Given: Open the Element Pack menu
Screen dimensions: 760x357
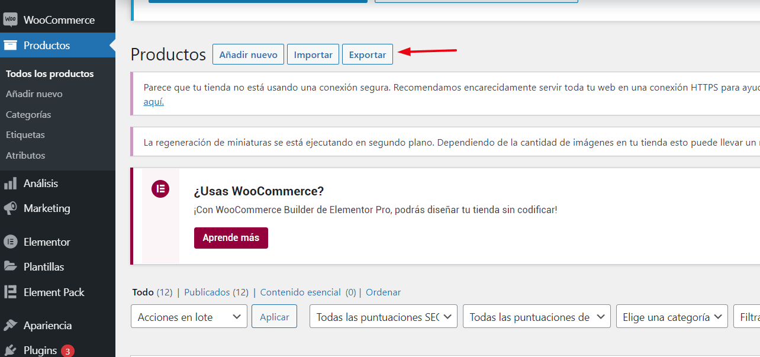Looking at the screenshot, I should 57,292.
